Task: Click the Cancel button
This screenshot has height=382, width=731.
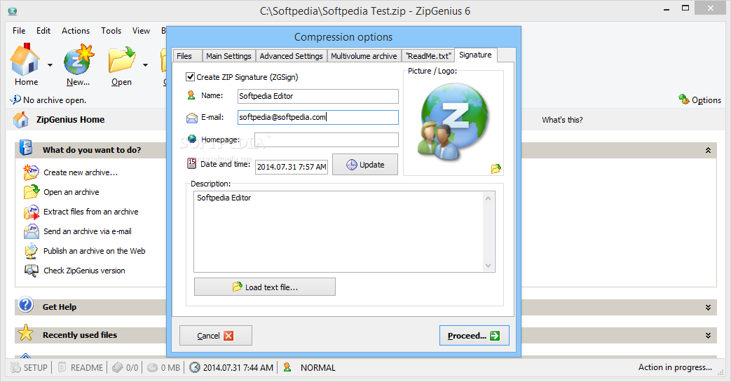Action: (216, 335)
